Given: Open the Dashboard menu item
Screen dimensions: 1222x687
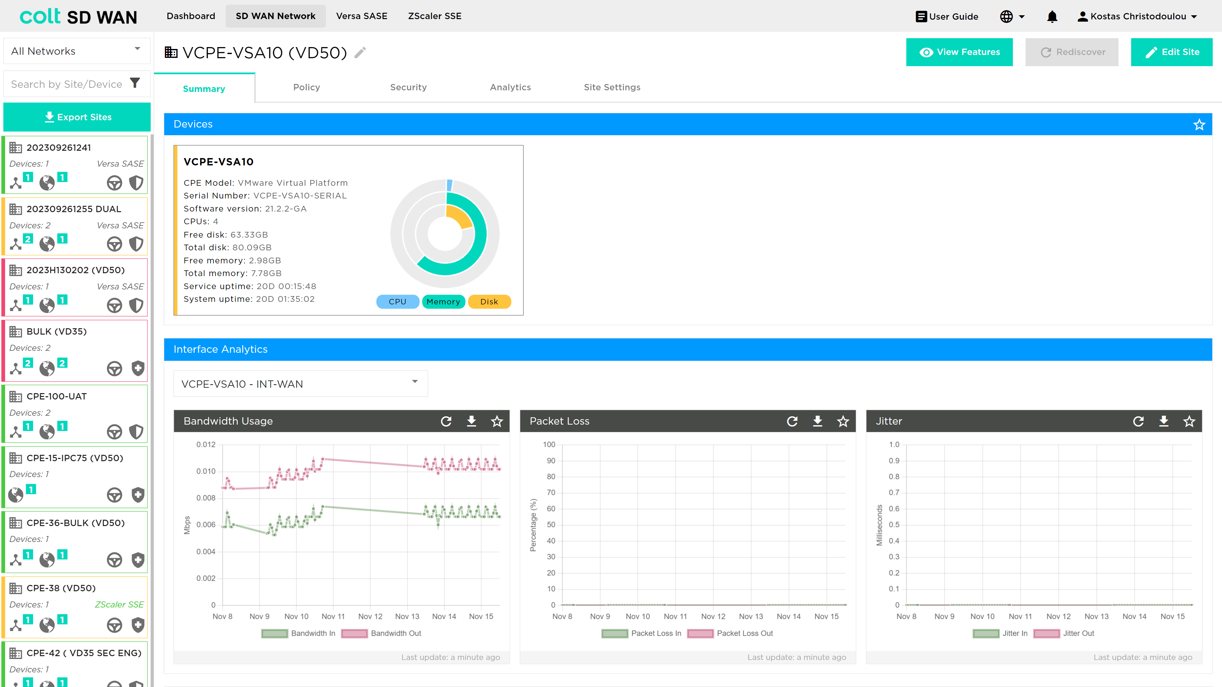Looking at the screenshot, I should point(191,16).
